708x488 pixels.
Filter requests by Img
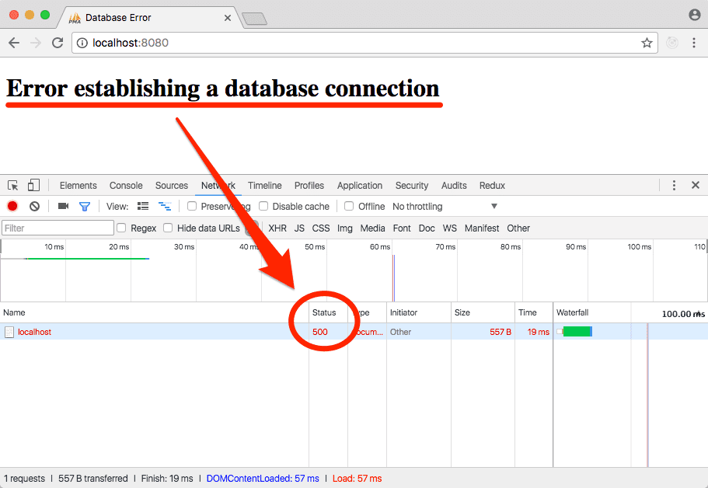[x=345, y=228]
